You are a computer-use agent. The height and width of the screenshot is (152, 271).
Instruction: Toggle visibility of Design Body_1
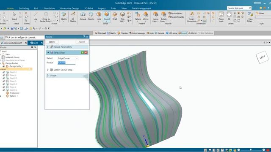(4, 66)
